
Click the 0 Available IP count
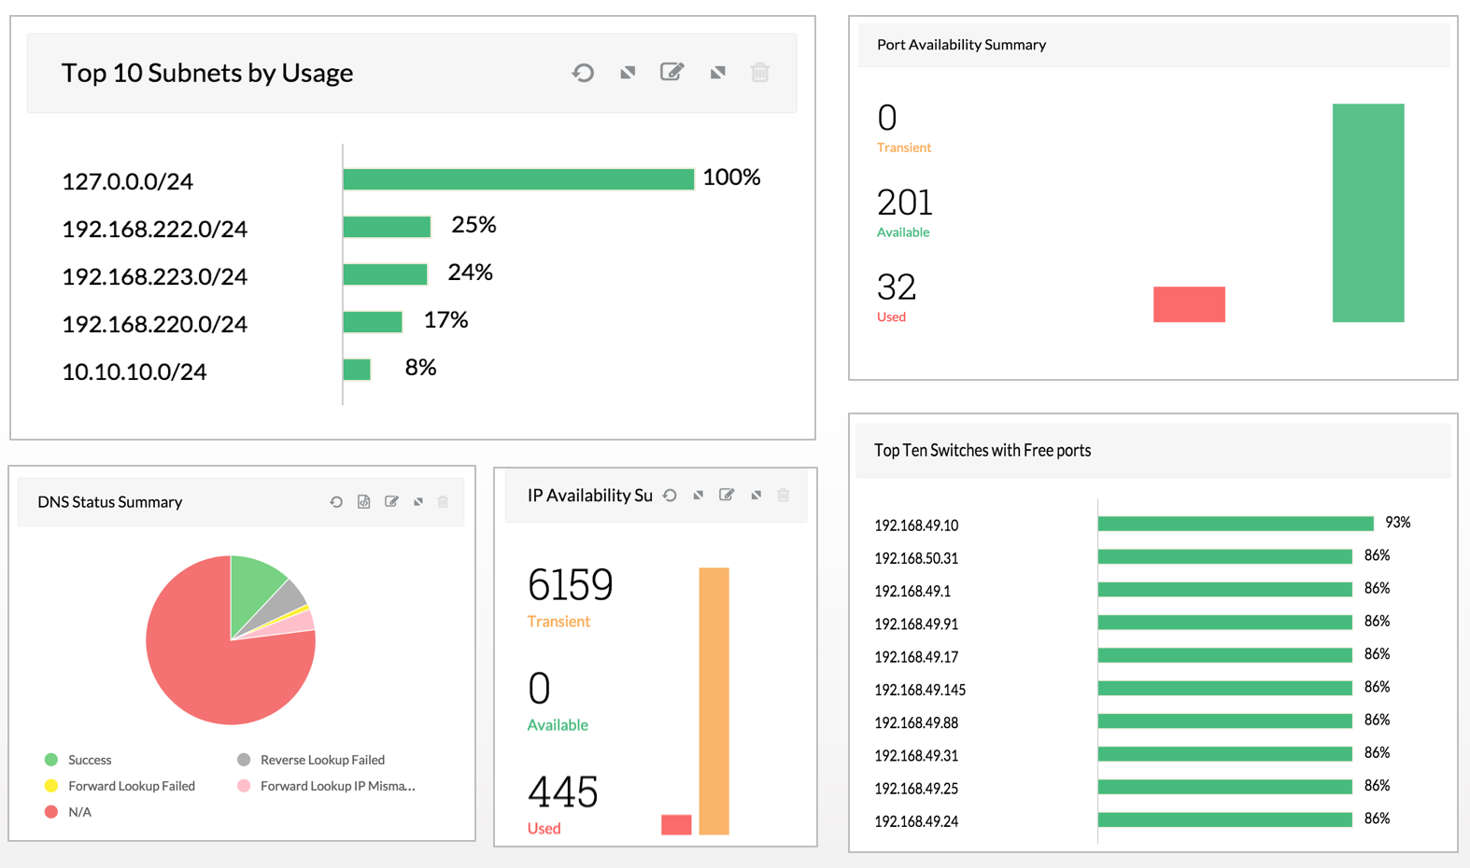[539, 689]
